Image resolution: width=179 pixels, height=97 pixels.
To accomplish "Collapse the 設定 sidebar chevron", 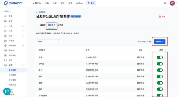I will 23,65.
